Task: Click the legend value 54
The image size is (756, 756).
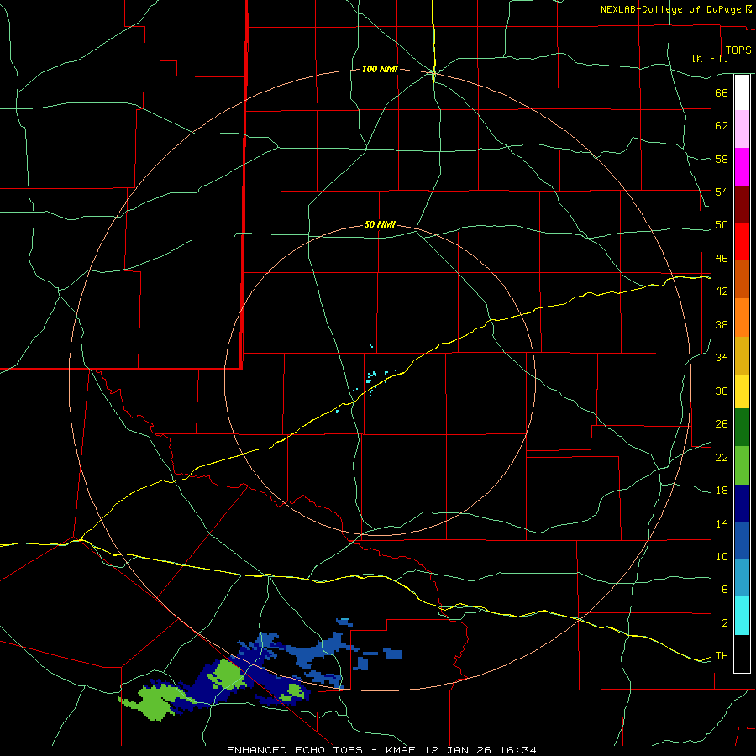Action: click(x=722, y=192)
